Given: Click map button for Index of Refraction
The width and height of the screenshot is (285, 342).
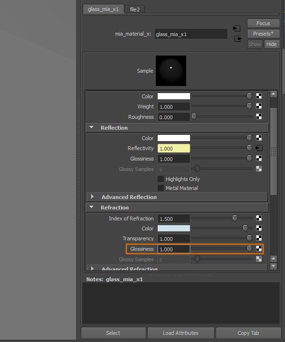Looking at the screenshot, I should [x=259, y=218].
